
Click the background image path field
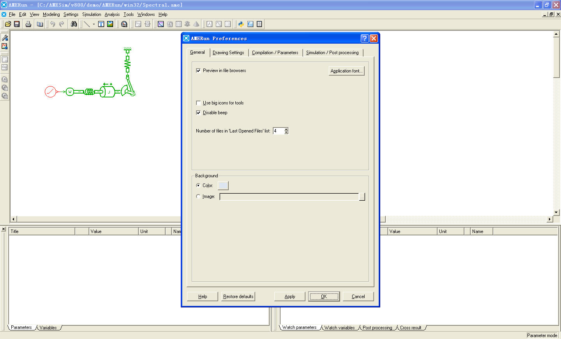(x=289, y=197)
